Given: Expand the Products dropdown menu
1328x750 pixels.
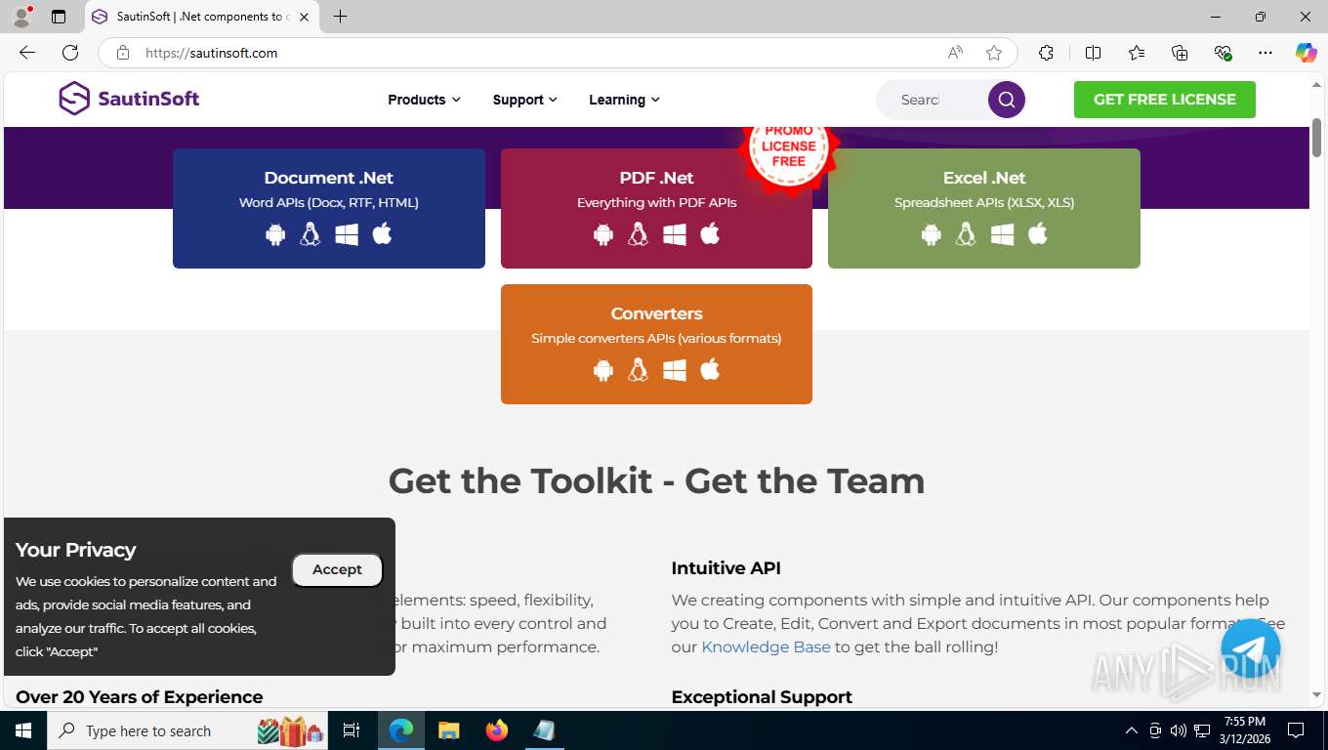Looking at the screenshot, I should pyautogui.click(x=424, y=100).
